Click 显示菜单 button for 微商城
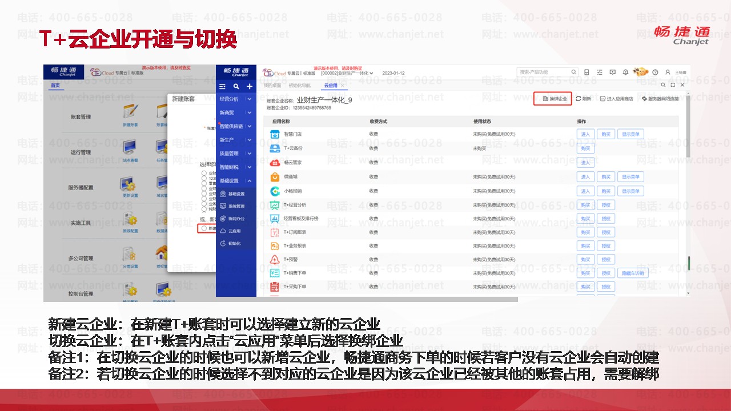The height and width of the screenshot is (411, 731). tap(630, 176)
